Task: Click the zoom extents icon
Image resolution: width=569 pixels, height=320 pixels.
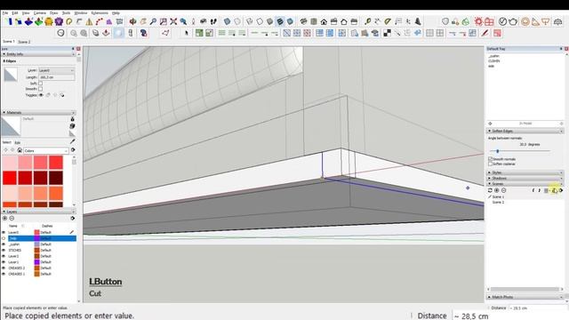Action: 173,21
